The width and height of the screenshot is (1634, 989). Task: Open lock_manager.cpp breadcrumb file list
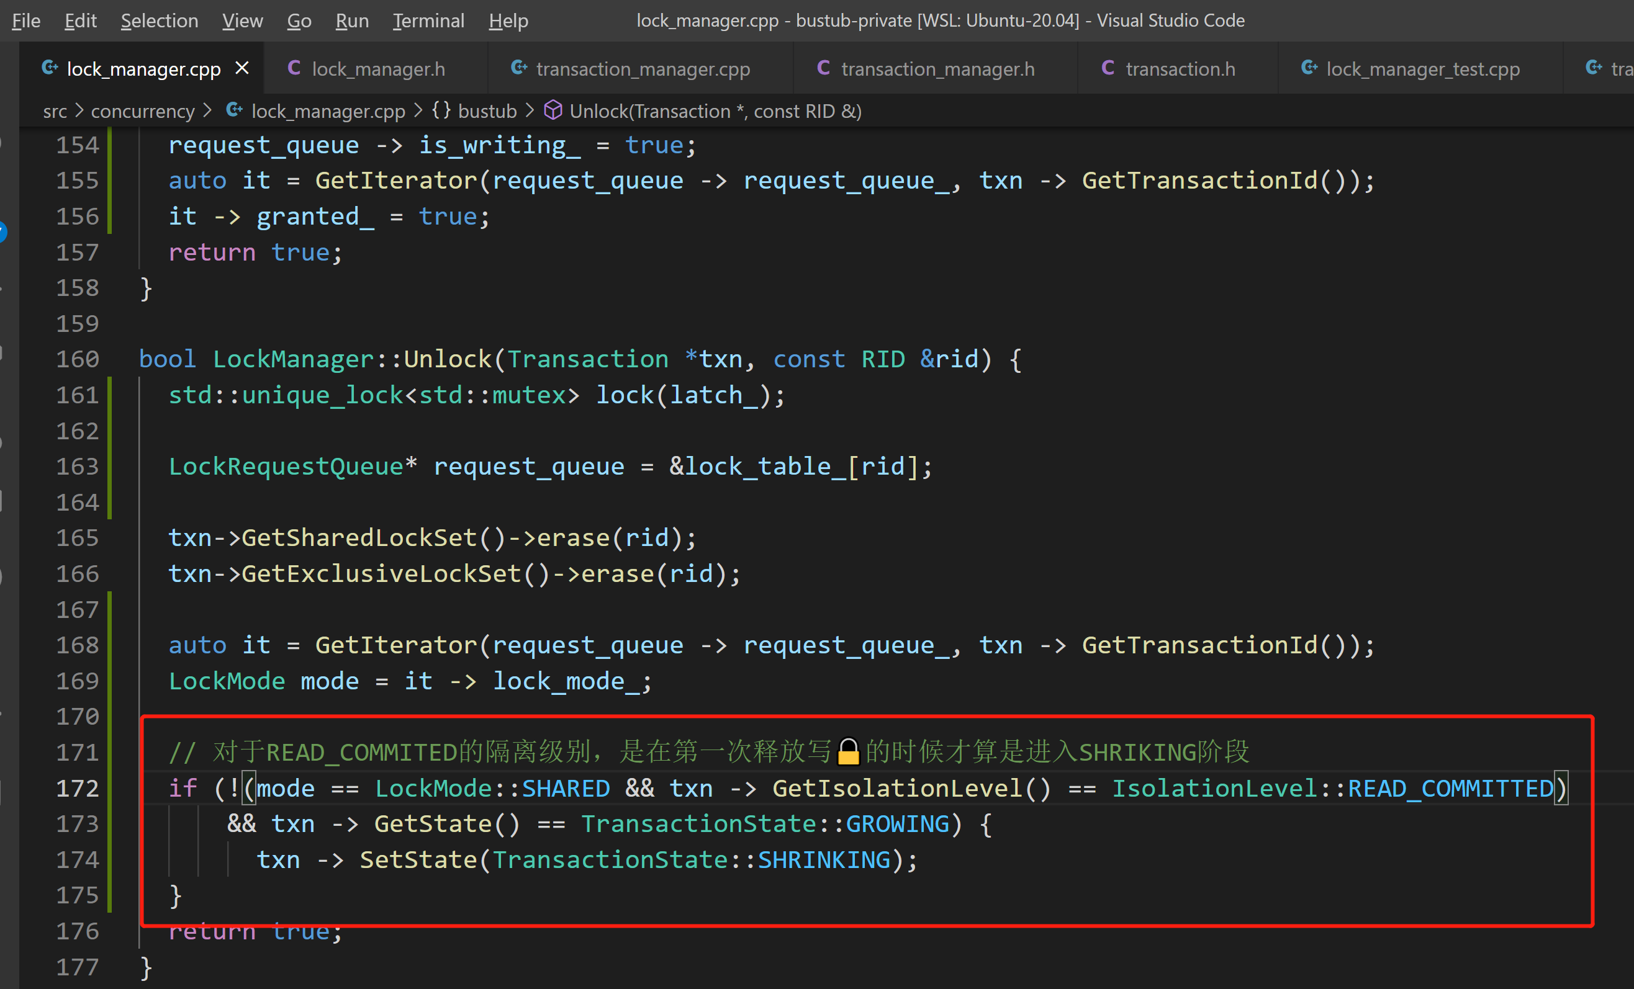click(x=328, y=111)
